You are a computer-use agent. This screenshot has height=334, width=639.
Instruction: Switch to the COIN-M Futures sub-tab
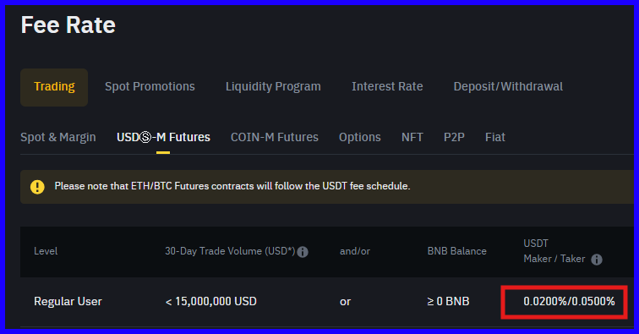274,137
